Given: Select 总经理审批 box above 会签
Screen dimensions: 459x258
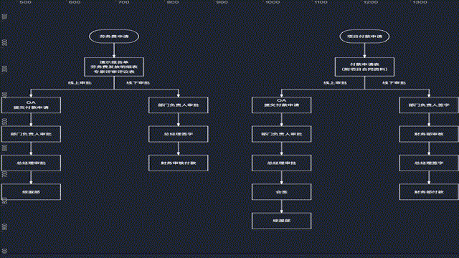Looking at the screenshot, I should point(282,163).
